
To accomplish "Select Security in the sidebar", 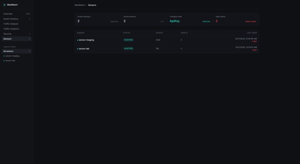I will pyautogui.click(x=17, y=33).
